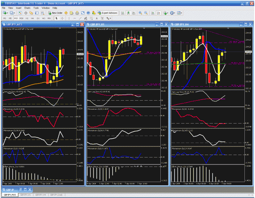
Task: Select the vertical line drawing tool
Action: click(x=69, y=18)
